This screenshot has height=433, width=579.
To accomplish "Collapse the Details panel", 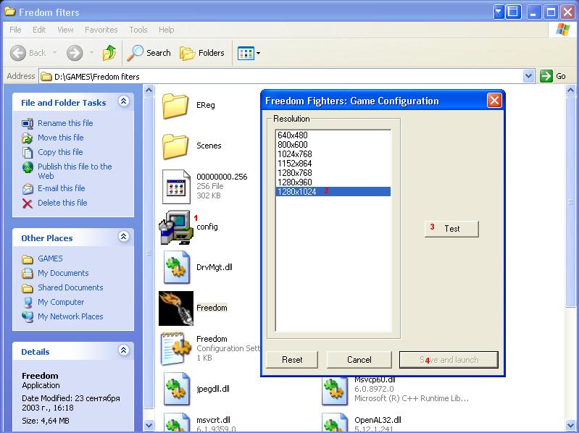I will coord(124,350).
